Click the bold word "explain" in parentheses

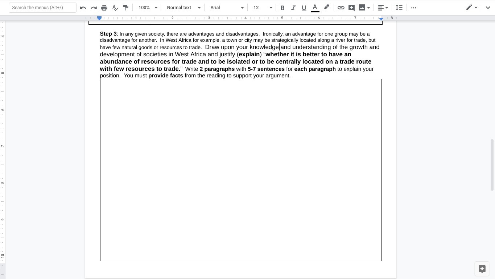tap(249, 54)
